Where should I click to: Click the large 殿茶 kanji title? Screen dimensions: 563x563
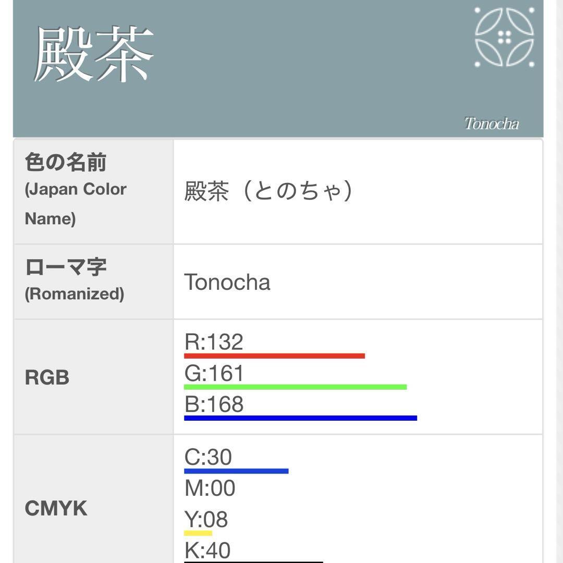pyautogui.click(x=94, y=55)
